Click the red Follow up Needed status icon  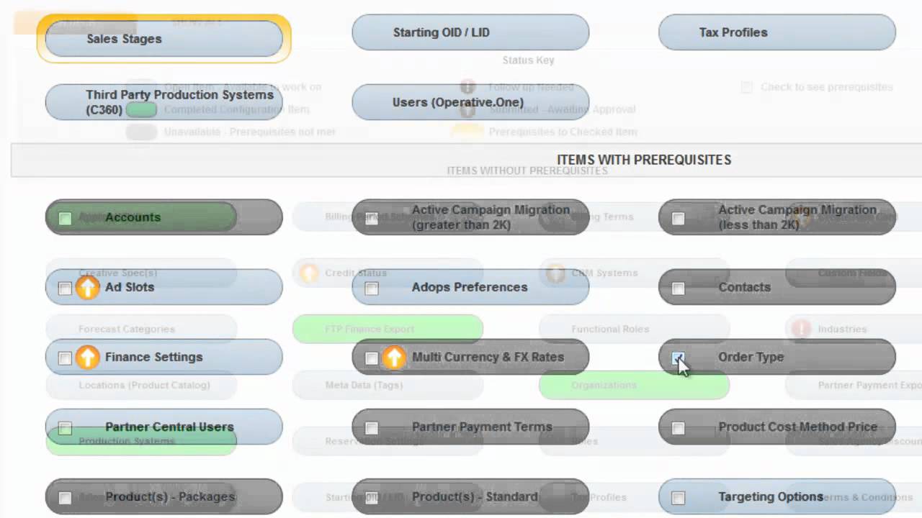tap(467, 87)
